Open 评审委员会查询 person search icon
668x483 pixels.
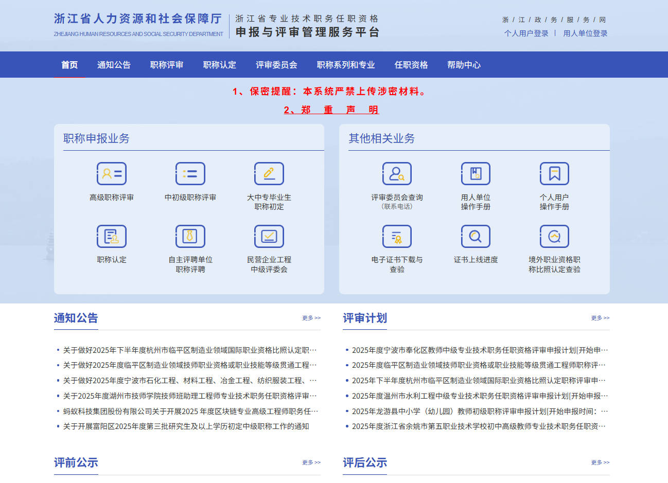pyautogui.click(x=397, y=174)
